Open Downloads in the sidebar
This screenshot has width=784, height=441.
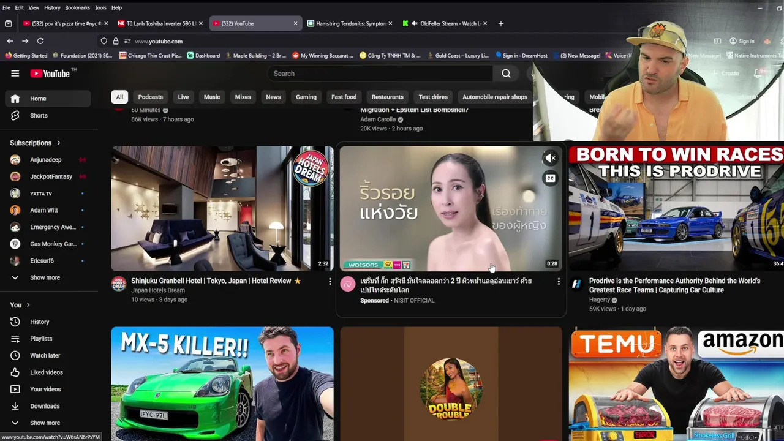coord(48,406)
